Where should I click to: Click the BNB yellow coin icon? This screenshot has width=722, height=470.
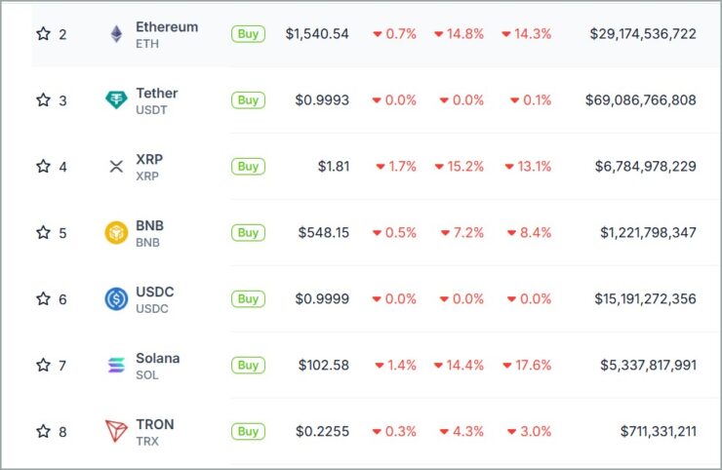click(x=116, y=232)
